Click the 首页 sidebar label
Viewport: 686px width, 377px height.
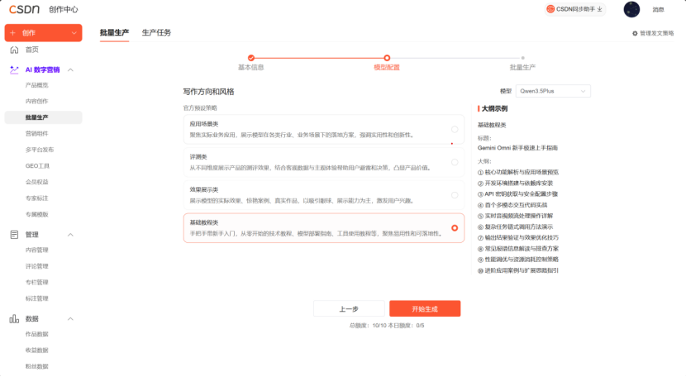pos(32,50)
